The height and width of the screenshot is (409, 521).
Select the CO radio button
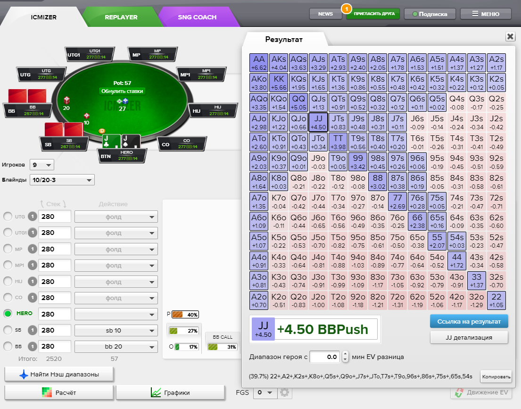(8, 298)
